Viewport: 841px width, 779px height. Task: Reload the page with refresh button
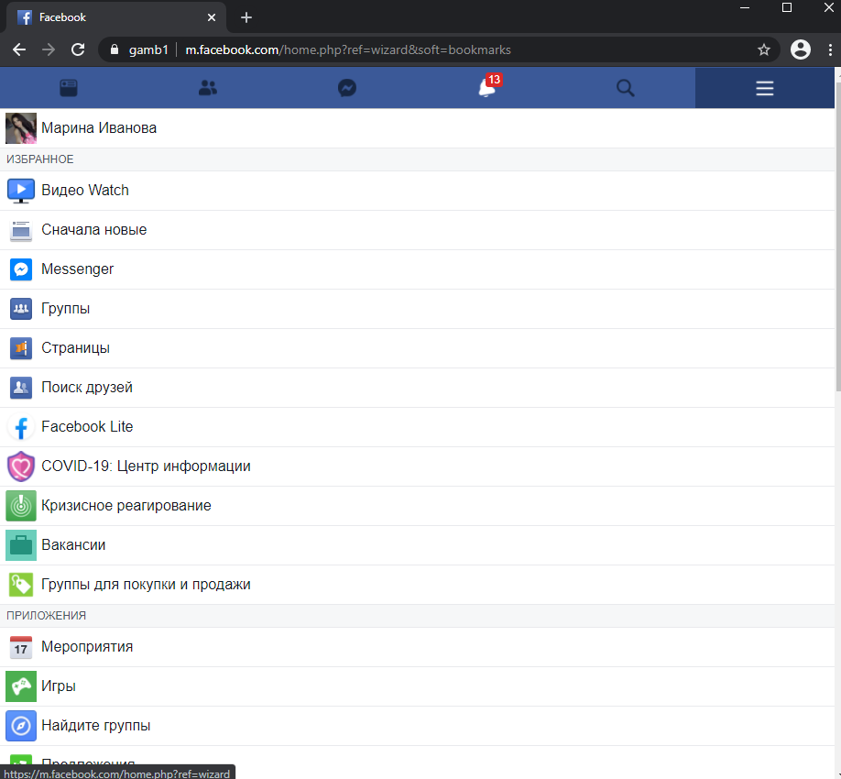click(x=78, y=49)
